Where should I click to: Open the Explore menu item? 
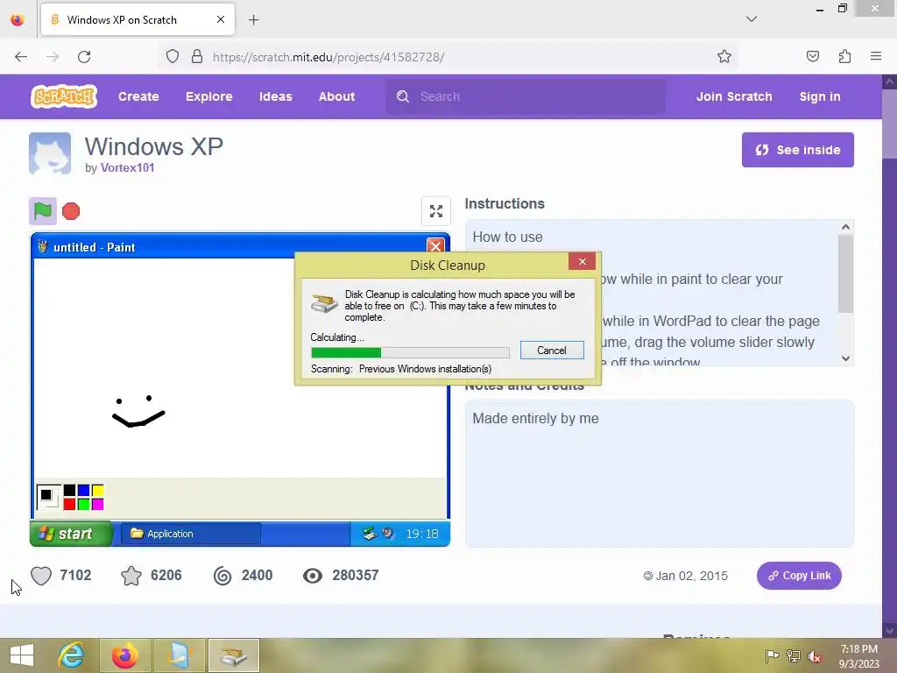(x=208, y=96)
